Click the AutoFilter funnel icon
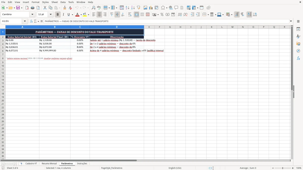 pyautogui.click(x=139, y=8)
